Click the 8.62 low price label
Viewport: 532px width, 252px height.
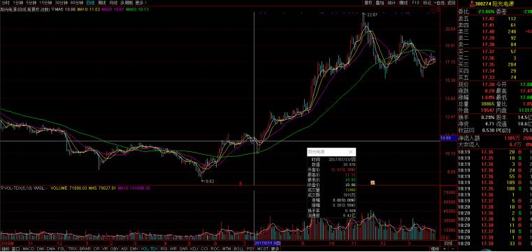(210, 181)
